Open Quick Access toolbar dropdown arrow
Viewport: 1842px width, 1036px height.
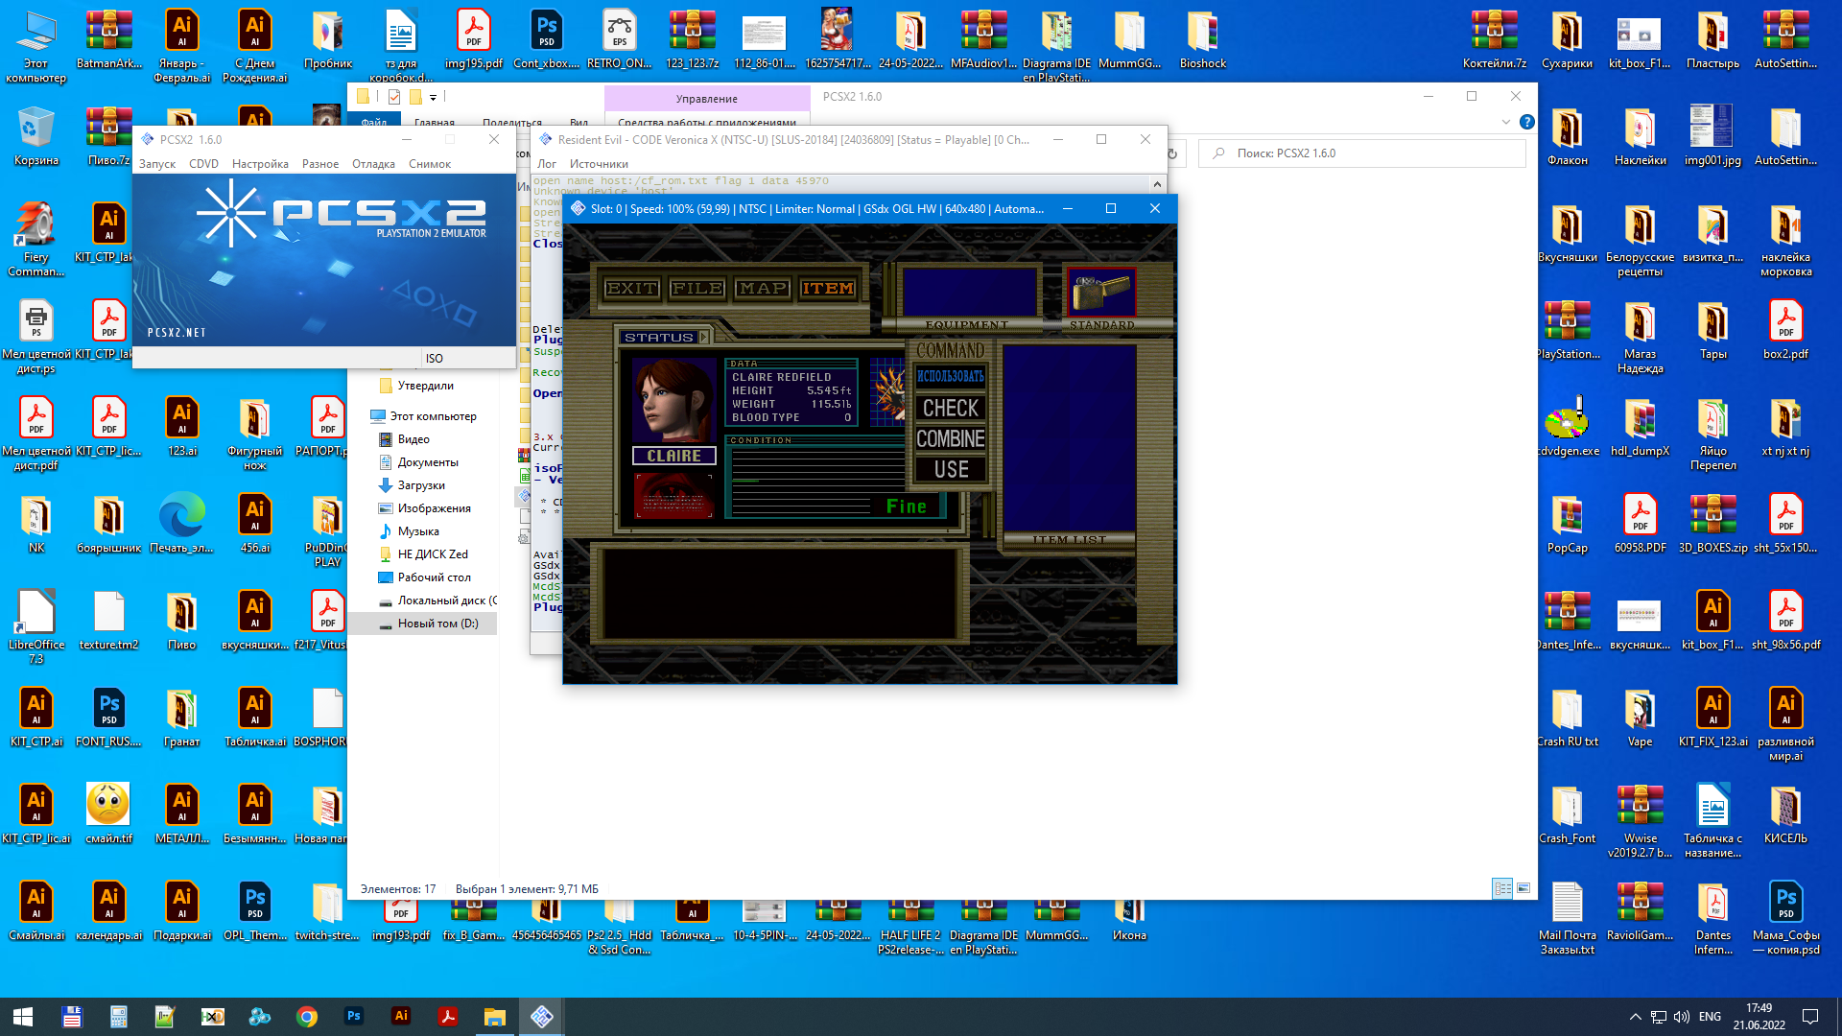click(x=433, y=97)
